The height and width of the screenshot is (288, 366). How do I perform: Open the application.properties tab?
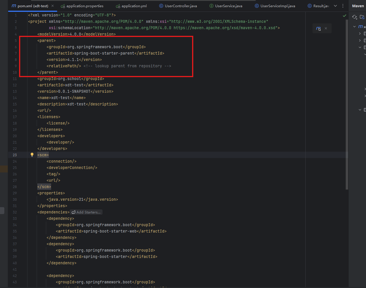coord(82,6)
